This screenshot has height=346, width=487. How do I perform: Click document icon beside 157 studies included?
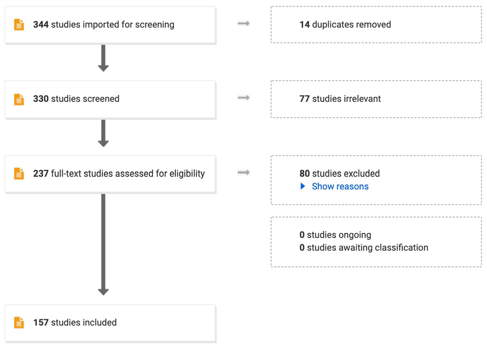[x=19, y=323]
